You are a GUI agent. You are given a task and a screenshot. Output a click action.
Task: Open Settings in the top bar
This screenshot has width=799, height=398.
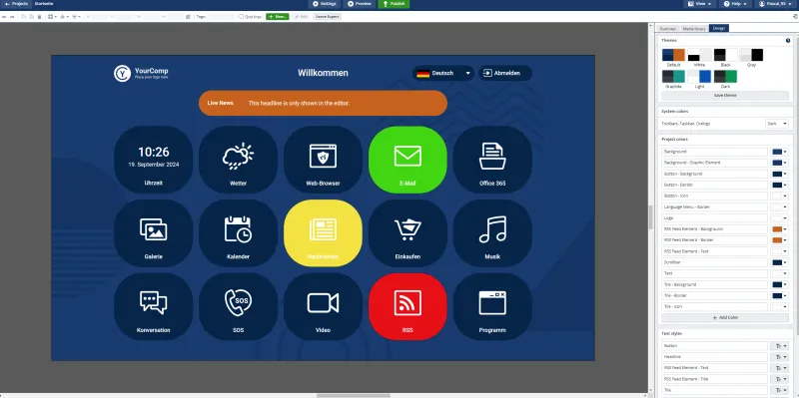click(x=324, y=4)
